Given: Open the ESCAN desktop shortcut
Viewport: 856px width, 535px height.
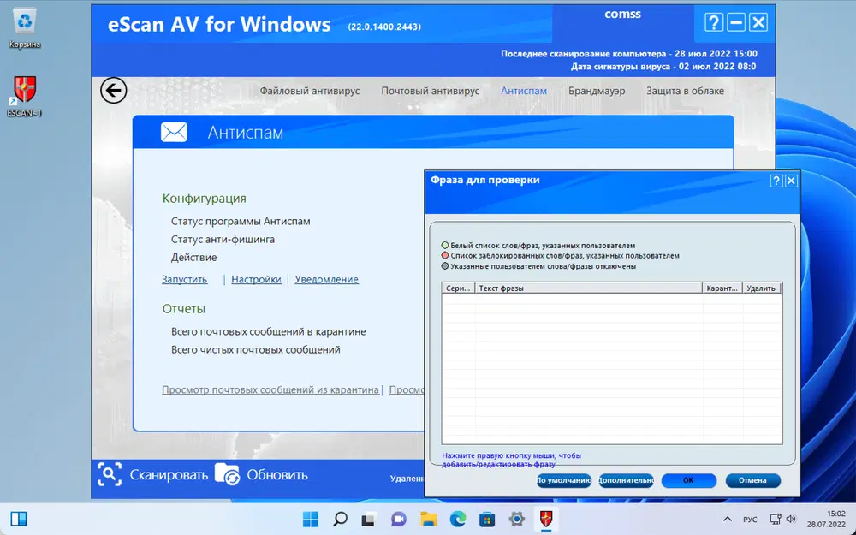Looking at the screenshot, I should coord(25,97).
